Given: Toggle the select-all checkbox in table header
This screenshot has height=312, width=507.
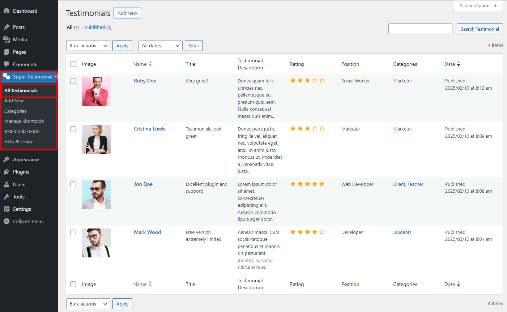Looking at the screenshot, I should click(x=73, y=64).
